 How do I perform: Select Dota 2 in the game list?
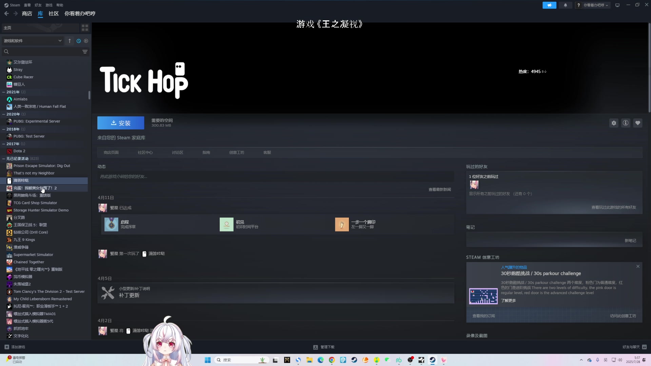click(44, 151)
